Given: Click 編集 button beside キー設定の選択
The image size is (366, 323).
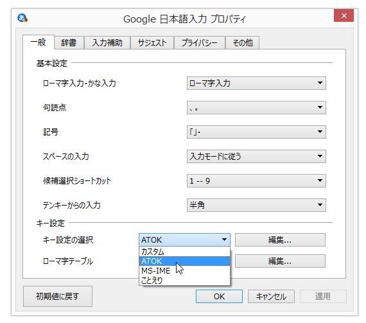Looking at the screenshot, I should pyautogui.click(x=280, y=240).
